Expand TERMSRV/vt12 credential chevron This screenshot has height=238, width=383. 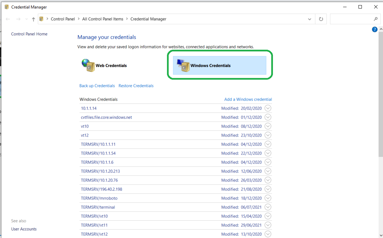click(268, 234)
